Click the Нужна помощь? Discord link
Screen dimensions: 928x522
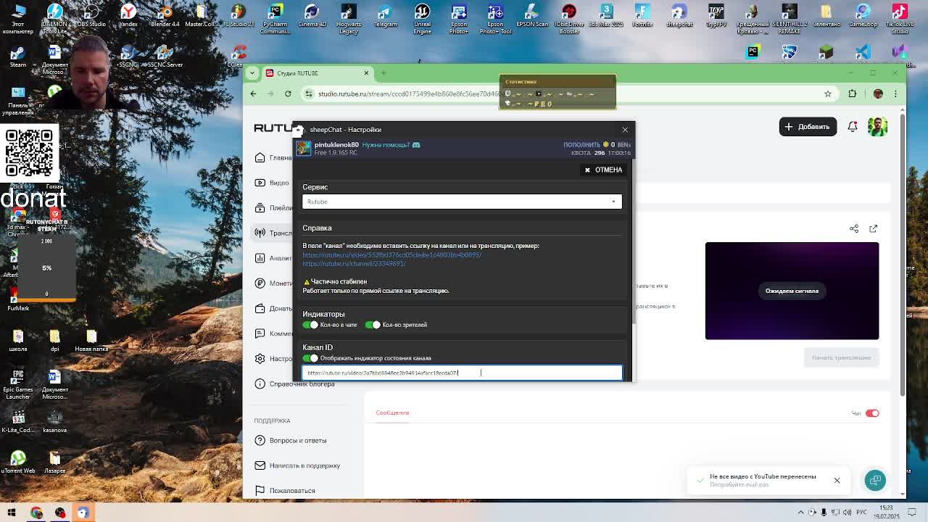391,145
